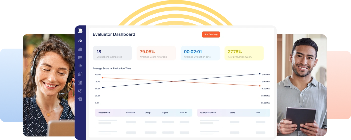Open the receipt document icon at sidebar bottom
The image size is (351, 140).
(x=80, y=99)
